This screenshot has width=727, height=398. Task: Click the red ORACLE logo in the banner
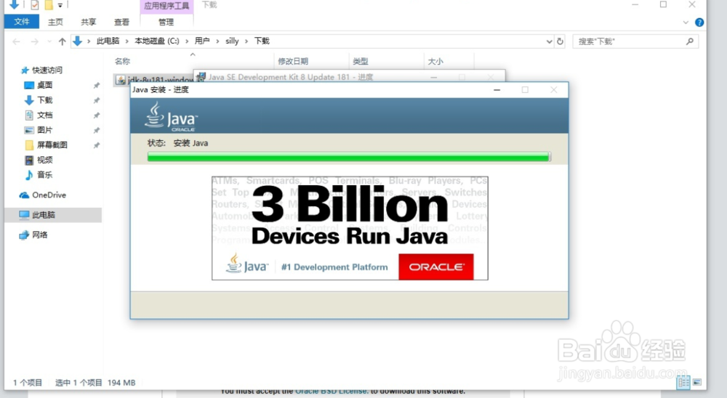(x=435, y=267)
